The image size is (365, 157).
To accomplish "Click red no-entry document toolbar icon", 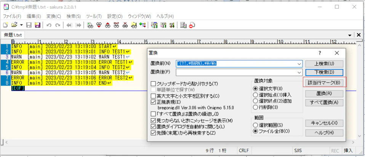I will [192, 25].
